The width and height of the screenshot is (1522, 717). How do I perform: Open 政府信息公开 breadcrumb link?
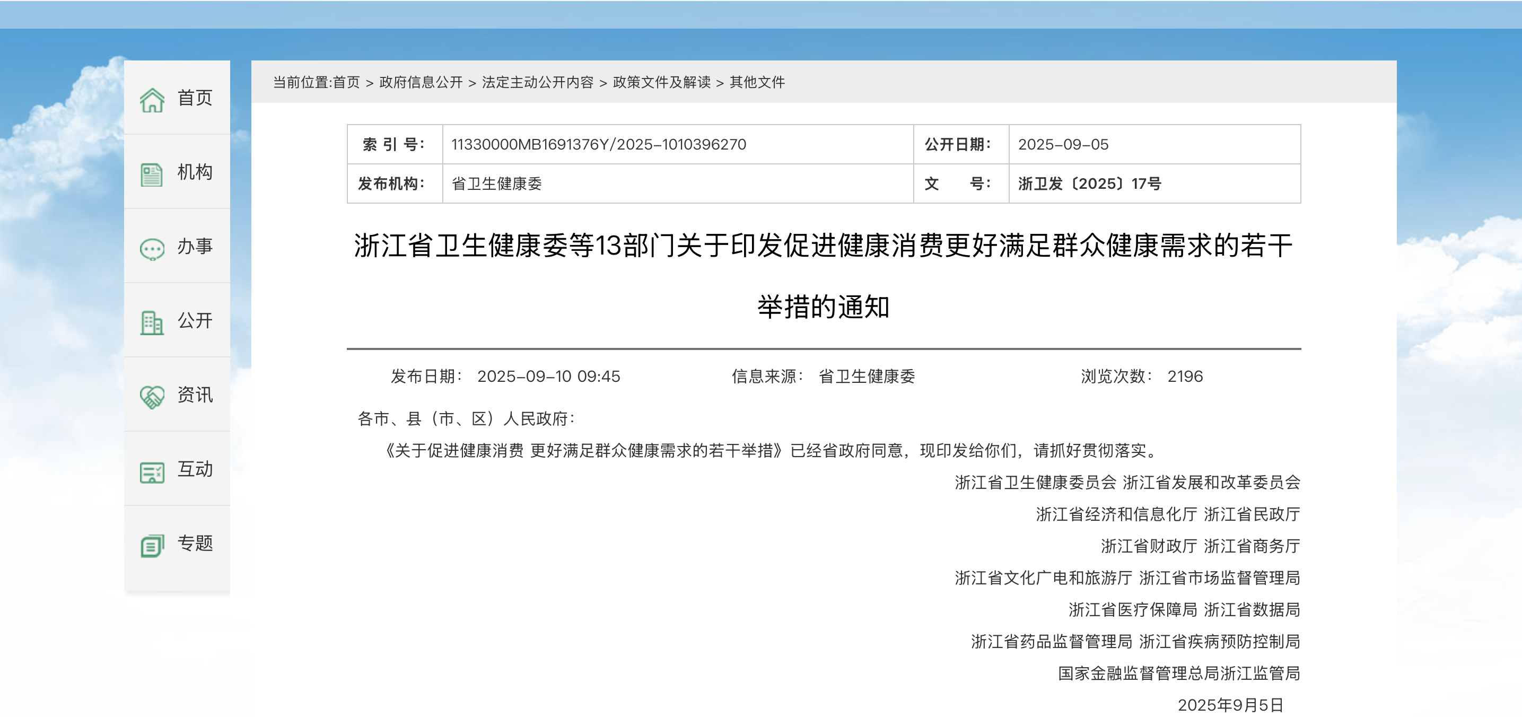421,82
